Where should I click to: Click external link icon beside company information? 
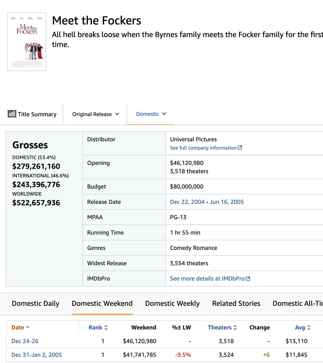pos(240,148)
